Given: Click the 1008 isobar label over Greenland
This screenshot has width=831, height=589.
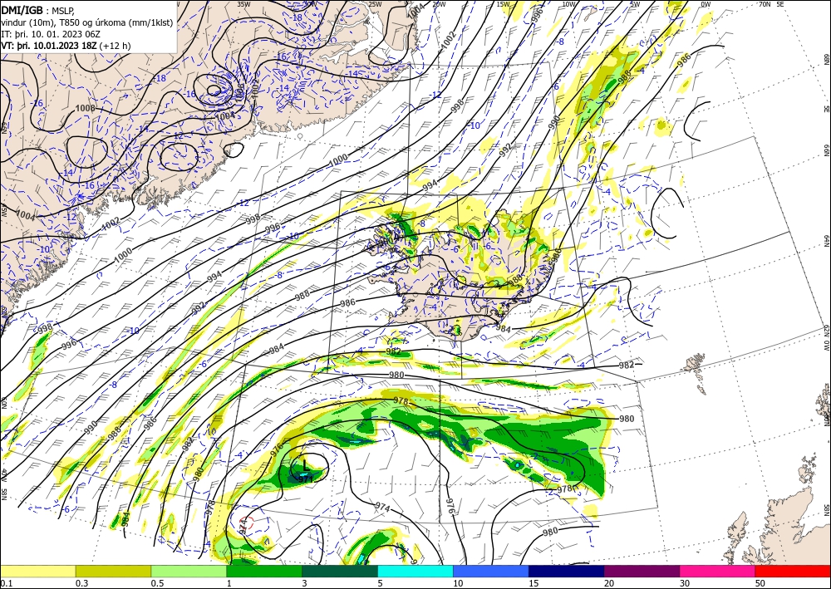Looking at the screenshot, I should 86,108.
